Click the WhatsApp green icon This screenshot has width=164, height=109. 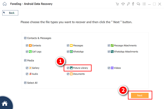coord(71,51)
